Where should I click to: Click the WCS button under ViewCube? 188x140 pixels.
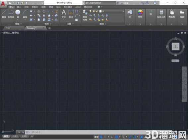[x=175, y=61]
